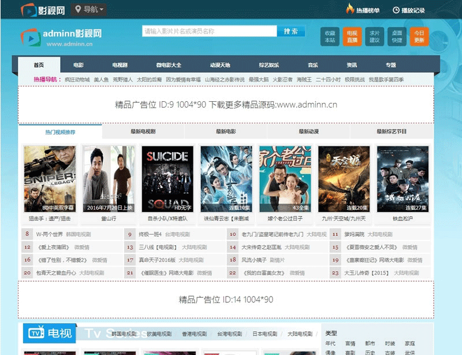
Task: Open the 香港电视剧 category link
Action: pyautogui.click(x=194, y=334)
